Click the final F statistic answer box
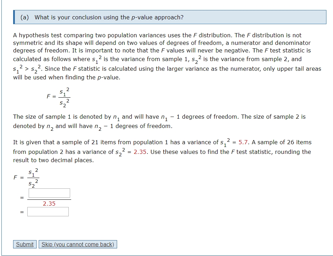 pos(48,211)
